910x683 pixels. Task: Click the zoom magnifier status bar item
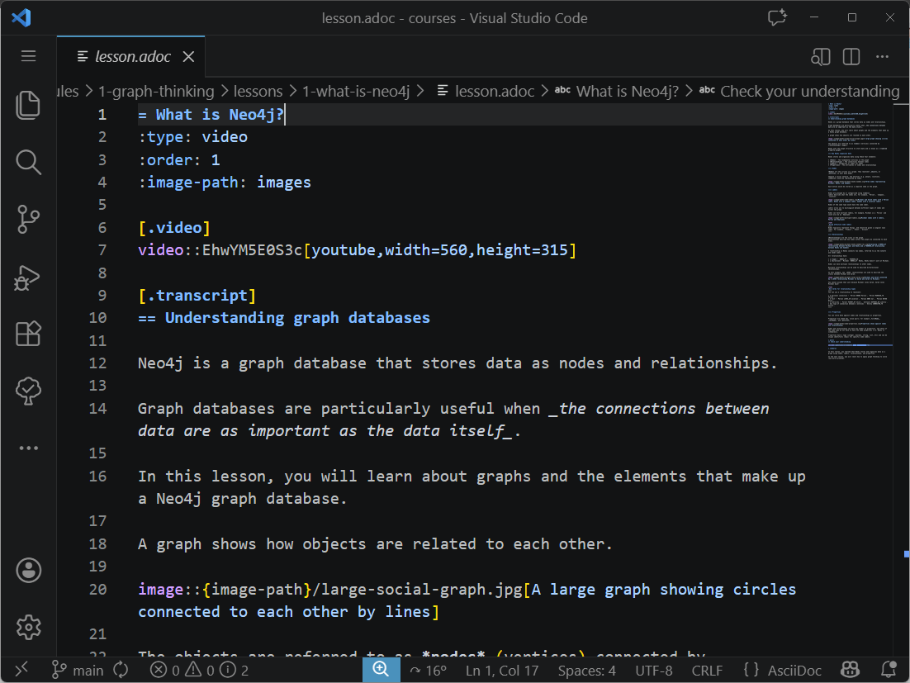pos(381,669)
